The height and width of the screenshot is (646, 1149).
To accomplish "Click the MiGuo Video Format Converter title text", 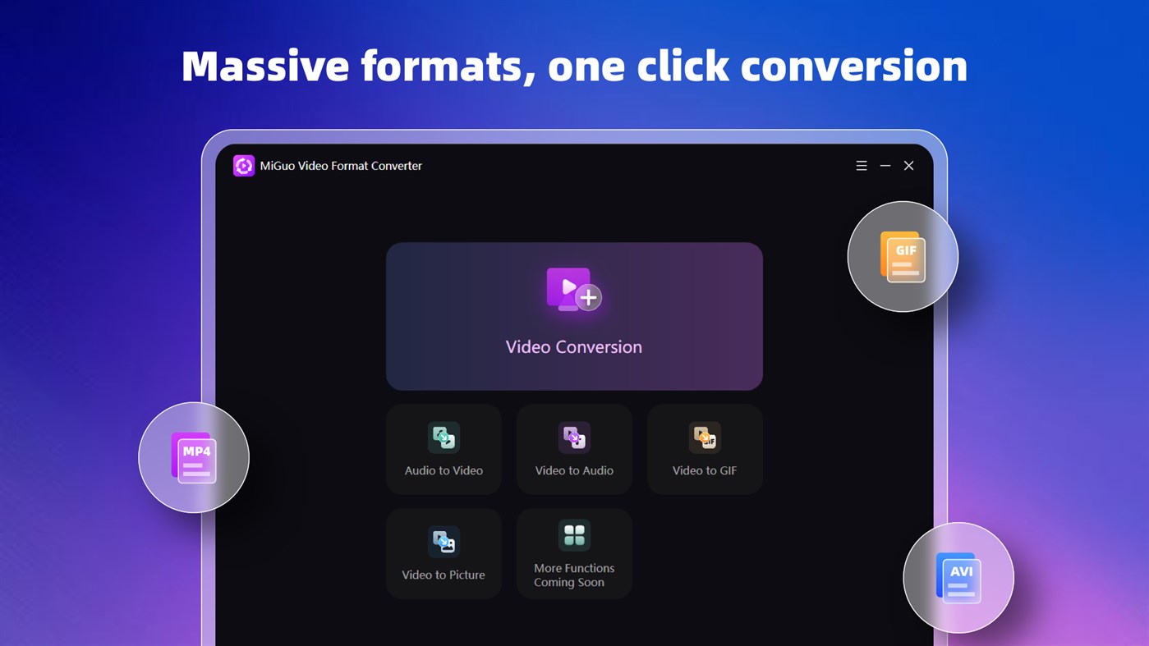I will 340,165.
